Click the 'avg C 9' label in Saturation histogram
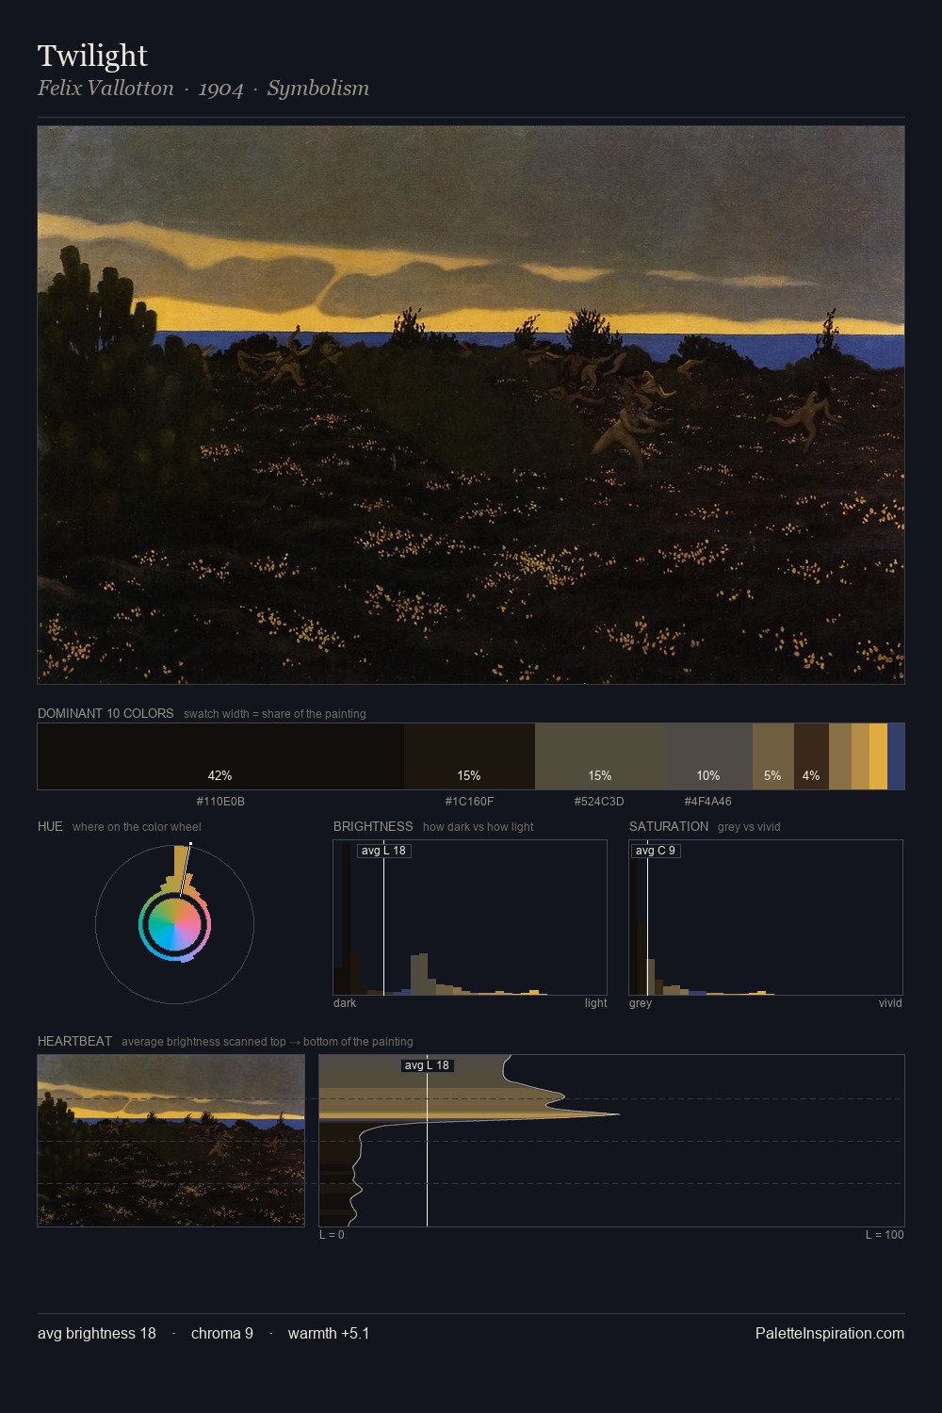Screen dimensions: 942x1413 click(x=655, y=851)
